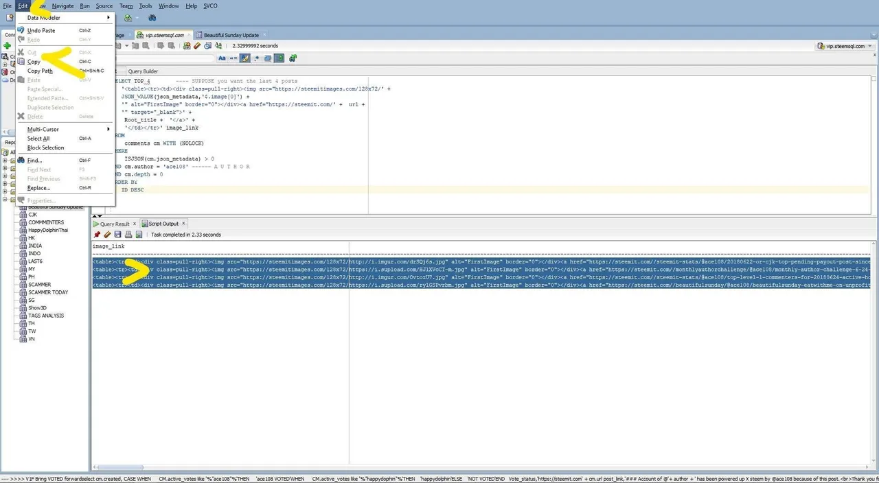Close the Script Output tab
The image size is (879, 483).
[x=183, y=224]
